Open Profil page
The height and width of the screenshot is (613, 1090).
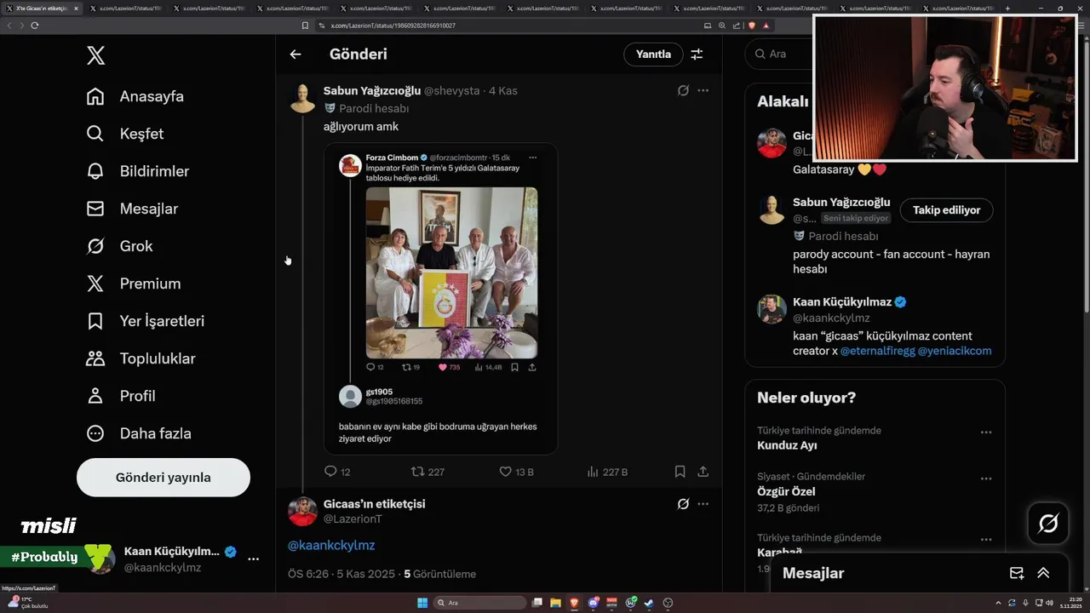(121, 396)
